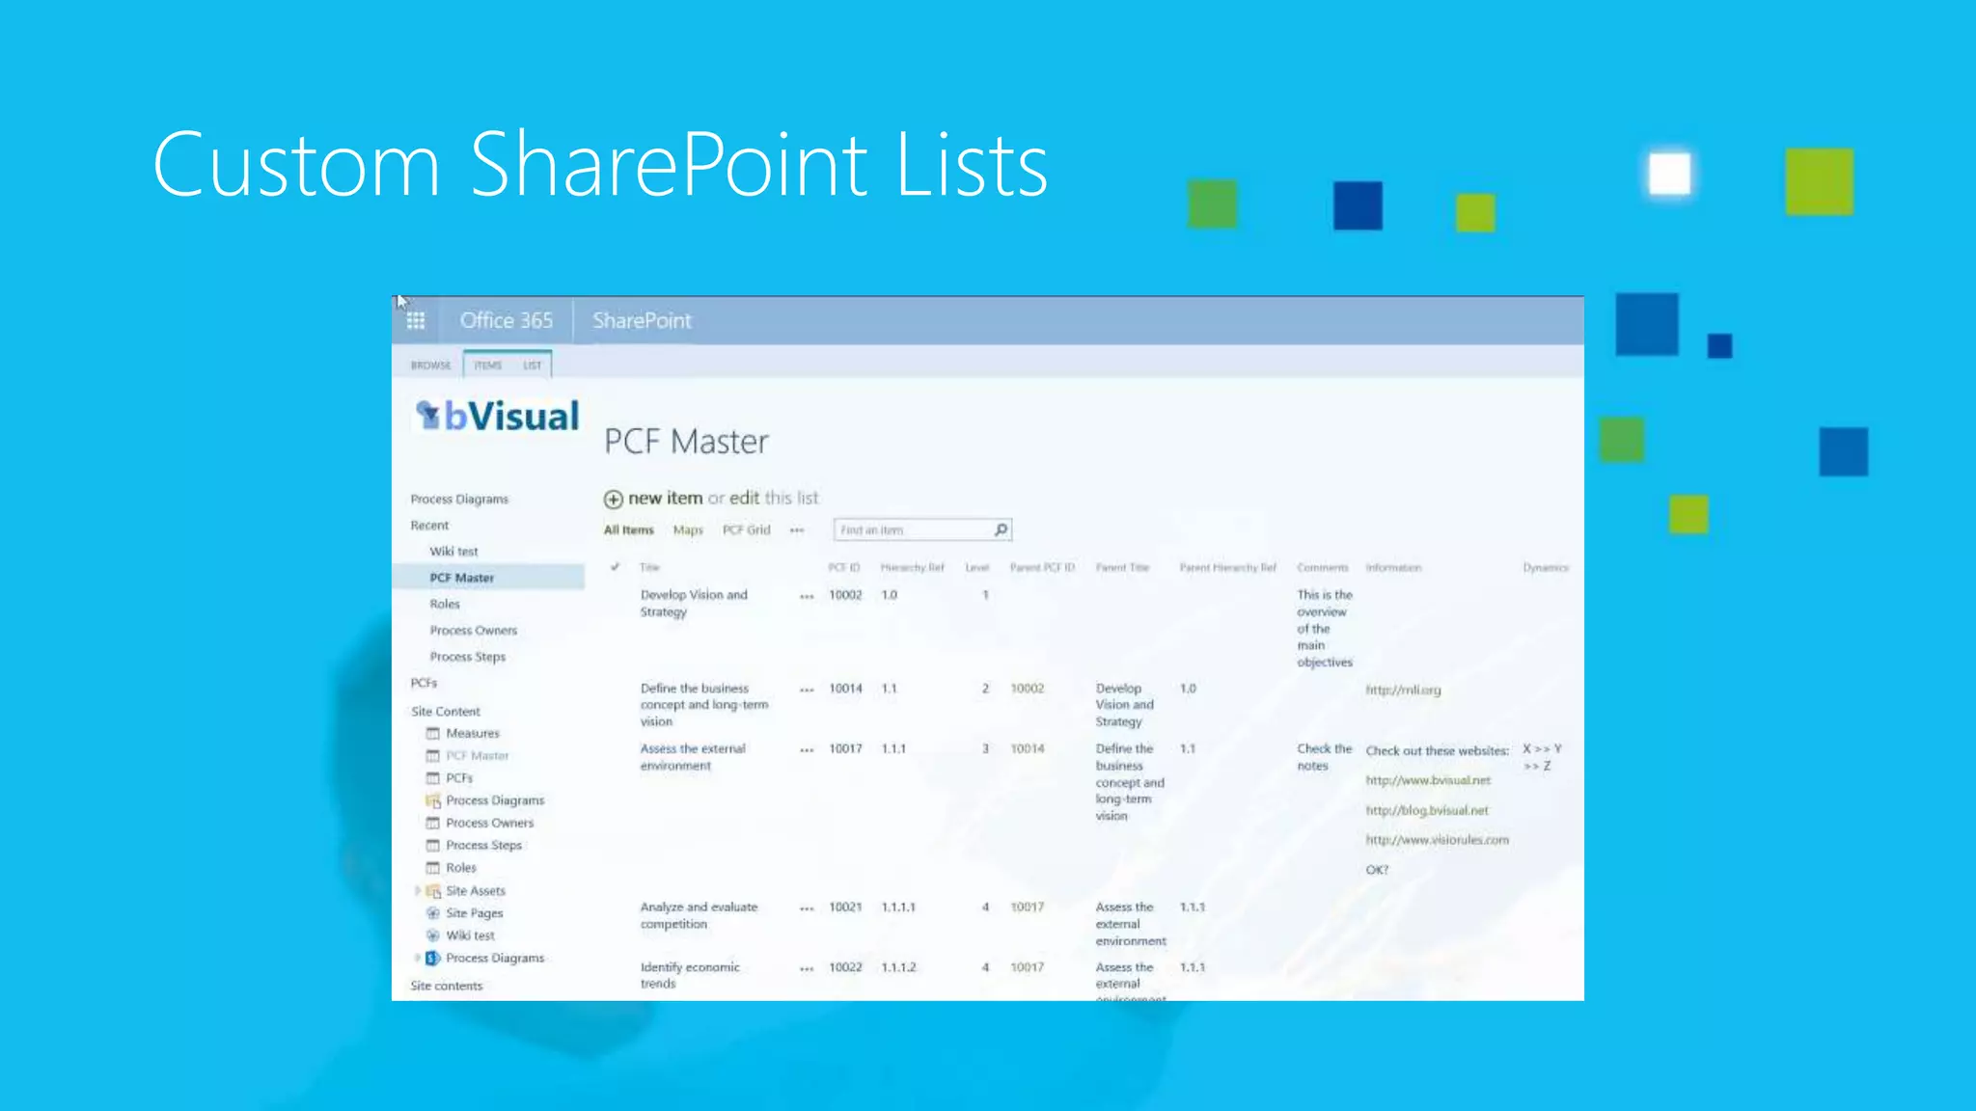The height and width of the screenshot is (1111, 1976).
Task: Click the Wiki test page icon
Action: [433, 935]
